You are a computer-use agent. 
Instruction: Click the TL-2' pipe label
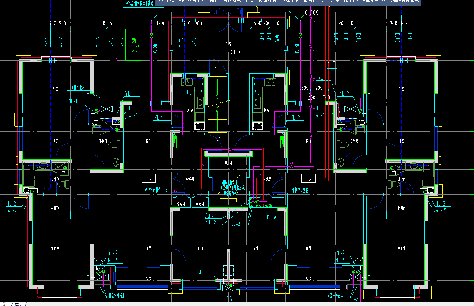[441, 204]
